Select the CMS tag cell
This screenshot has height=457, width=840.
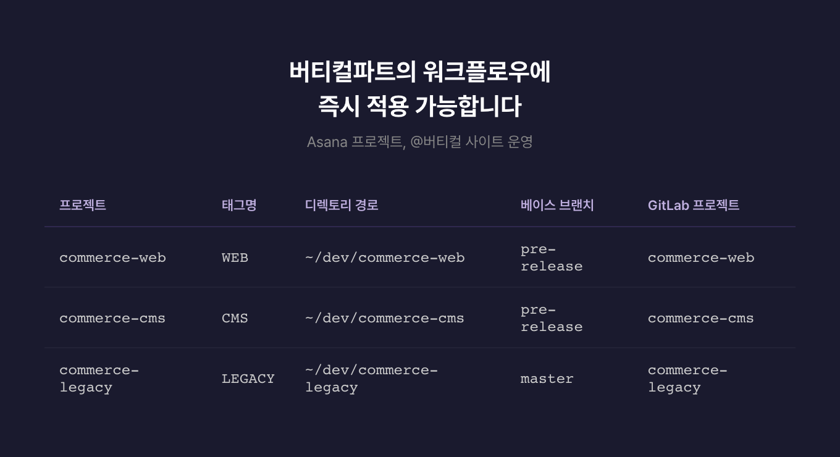(x=235, y=318)
